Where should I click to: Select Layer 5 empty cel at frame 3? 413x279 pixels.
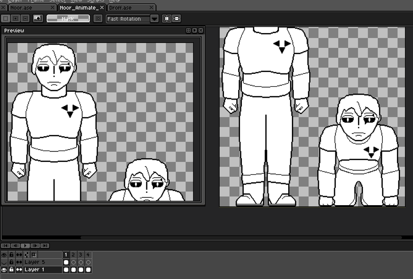[81, 262]
